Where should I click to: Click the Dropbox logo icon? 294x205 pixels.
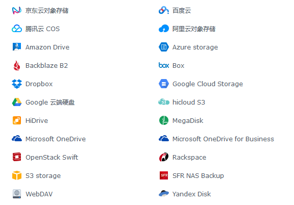pos(17,84)
